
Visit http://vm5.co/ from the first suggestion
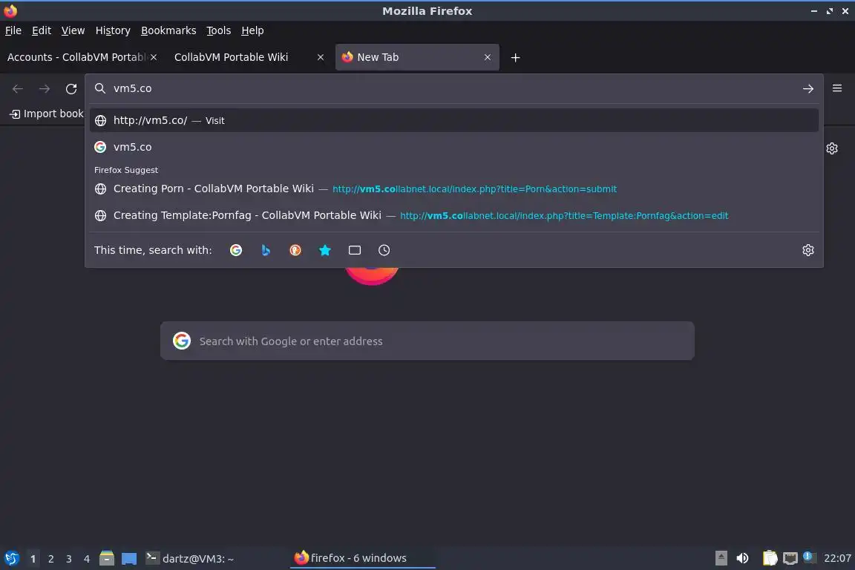click(x=453, y=120)
